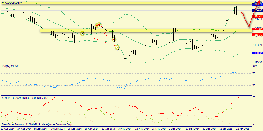Click the 53 value on the ADX scale
This screenshot has height=131, width=263.
click(x=254, y=97)
